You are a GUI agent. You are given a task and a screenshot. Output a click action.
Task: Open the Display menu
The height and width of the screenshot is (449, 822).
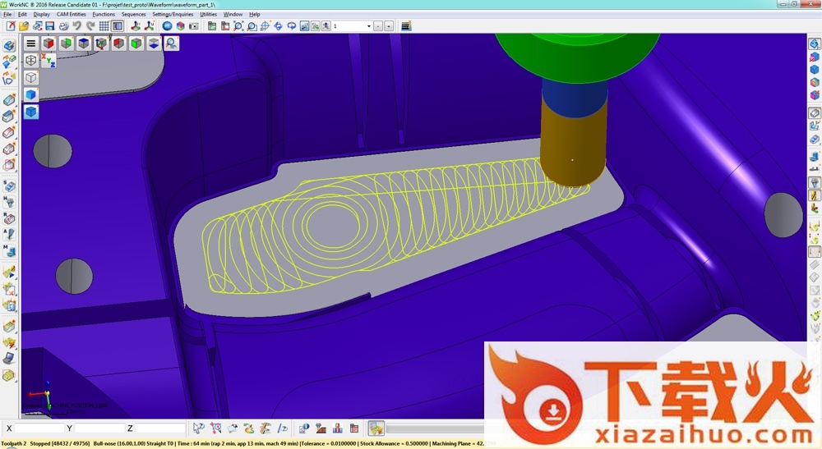pos(42,14)
